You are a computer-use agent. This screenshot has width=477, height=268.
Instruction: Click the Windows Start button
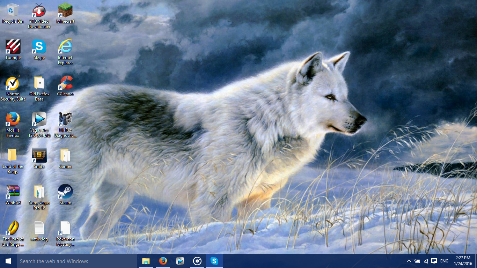point(8,261)
